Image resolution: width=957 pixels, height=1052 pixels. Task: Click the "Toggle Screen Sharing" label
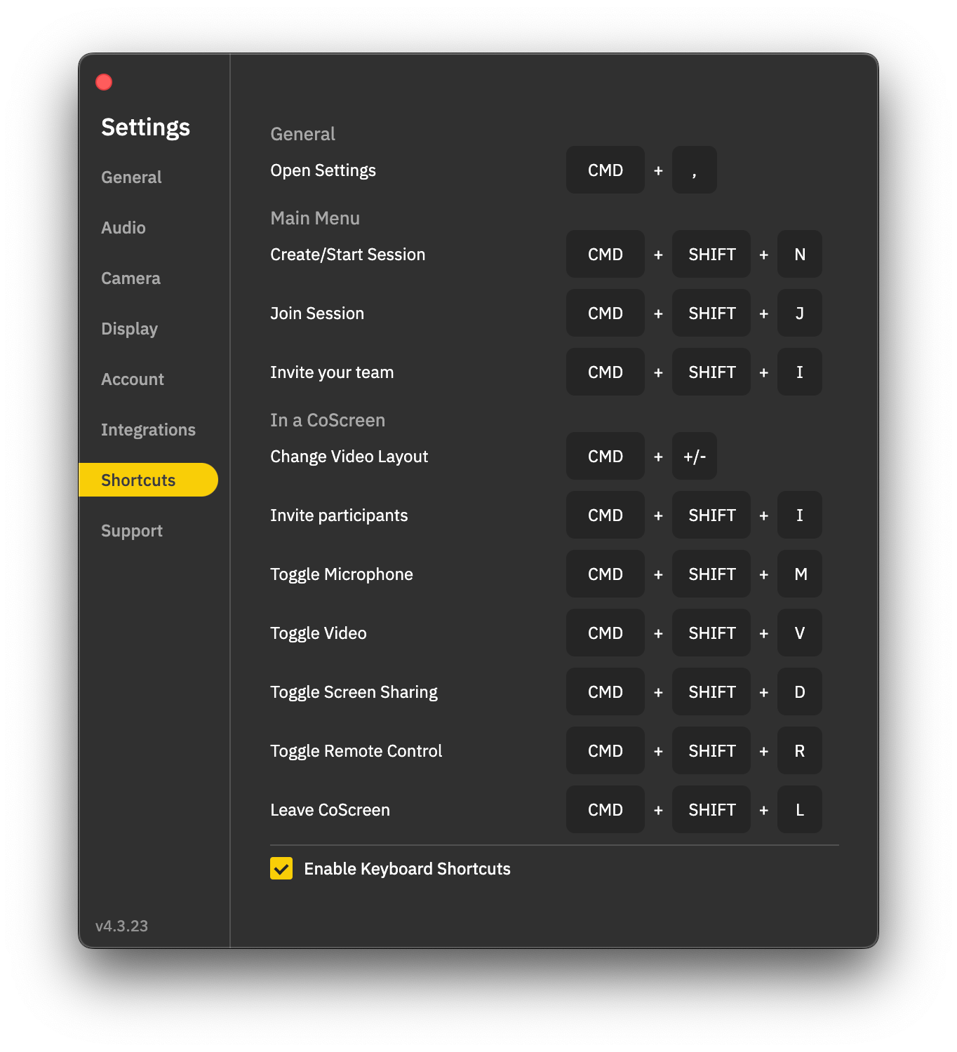(x=354, y=692)
